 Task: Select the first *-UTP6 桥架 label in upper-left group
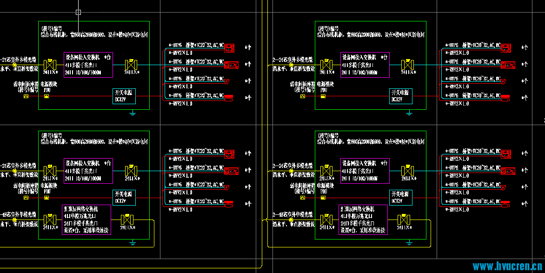196,45
